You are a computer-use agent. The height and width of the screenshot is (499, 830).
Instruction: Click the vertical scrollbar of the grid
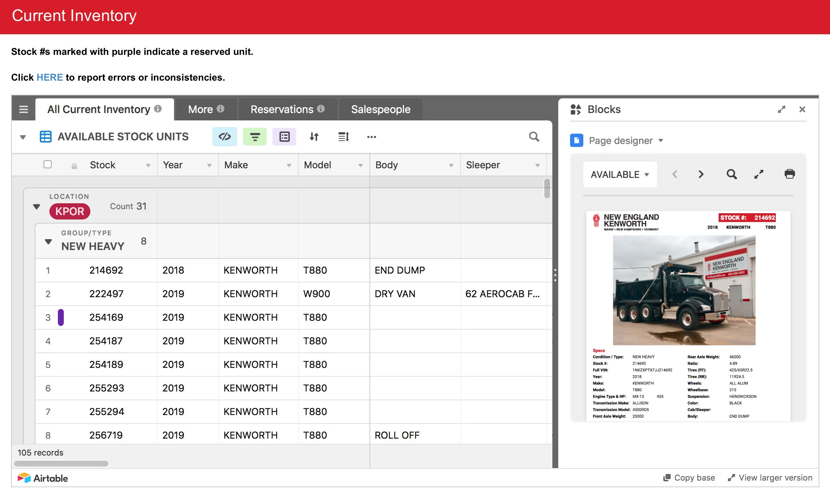click(x=547, y=189)
